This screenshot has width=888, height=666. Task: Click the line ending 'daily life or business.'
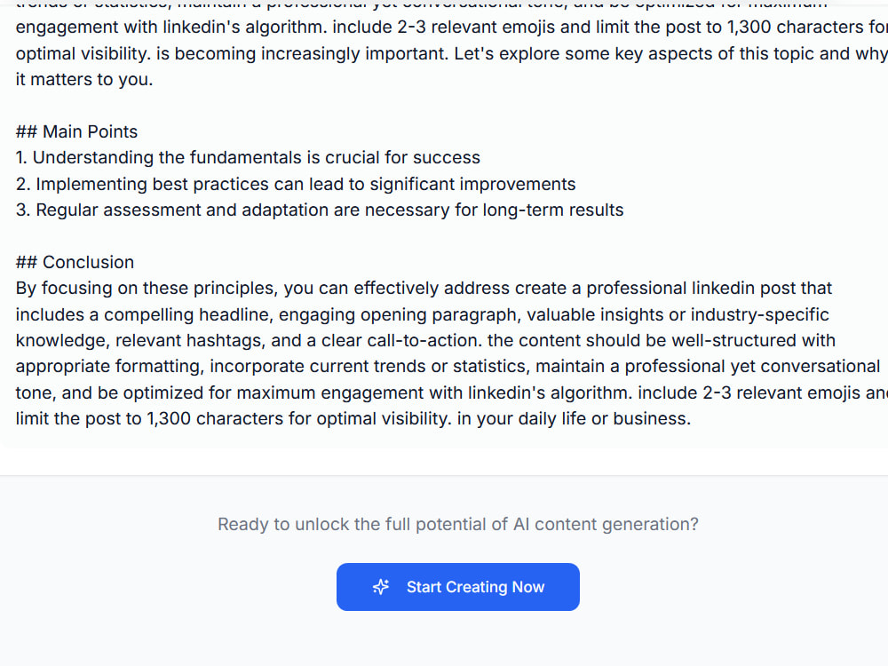[353, 418]
